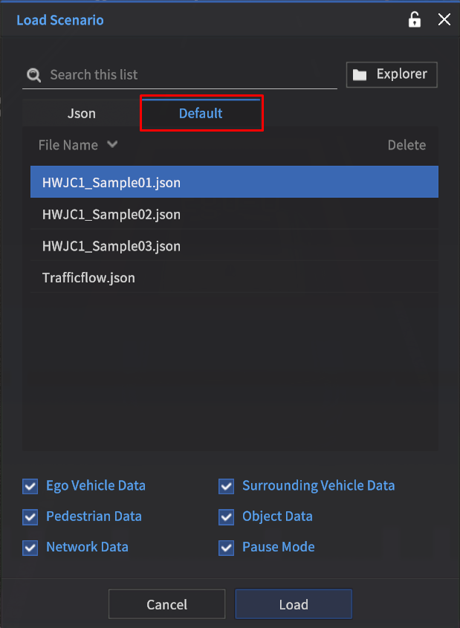Screen dimensions: 460x628
Task: Disable Pedestrian Data option
Action: 30,517
